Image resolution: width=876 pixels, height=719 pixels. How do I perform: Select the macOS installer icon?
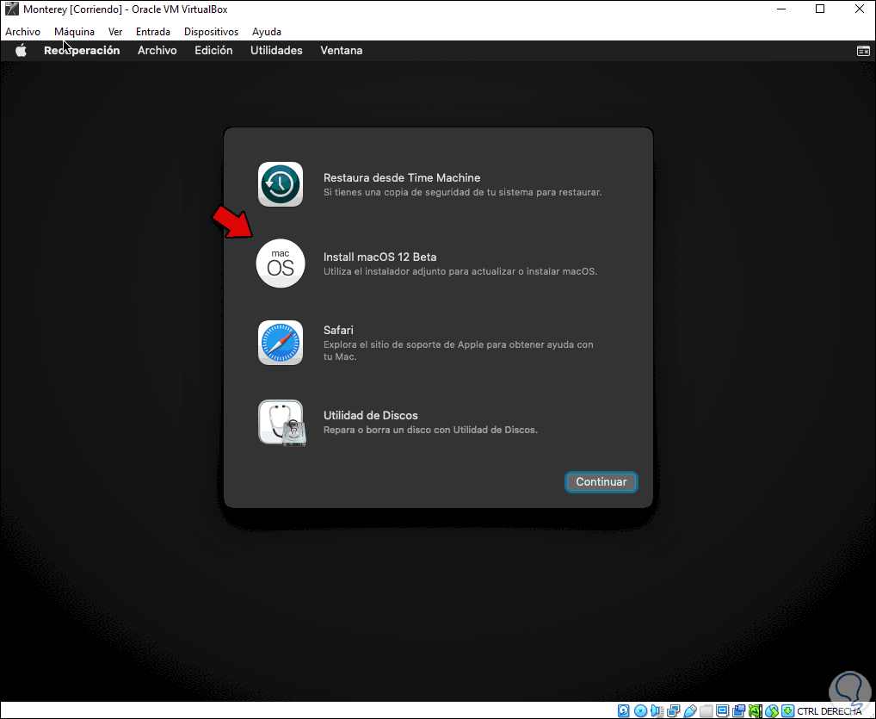pos(281,263)
